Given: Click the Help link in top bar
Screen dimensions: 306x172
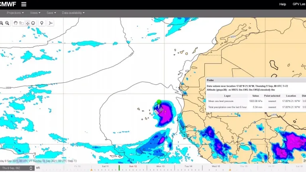Looking at the screenshot, I should point(282,4).
